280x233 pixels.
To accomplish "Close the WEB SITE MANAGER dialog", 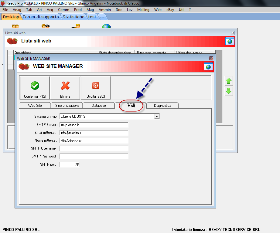I will click(x=211, y=58).
